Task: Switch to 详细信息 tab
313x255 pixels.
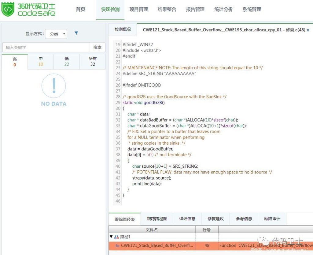Action: tap(187, 219)
